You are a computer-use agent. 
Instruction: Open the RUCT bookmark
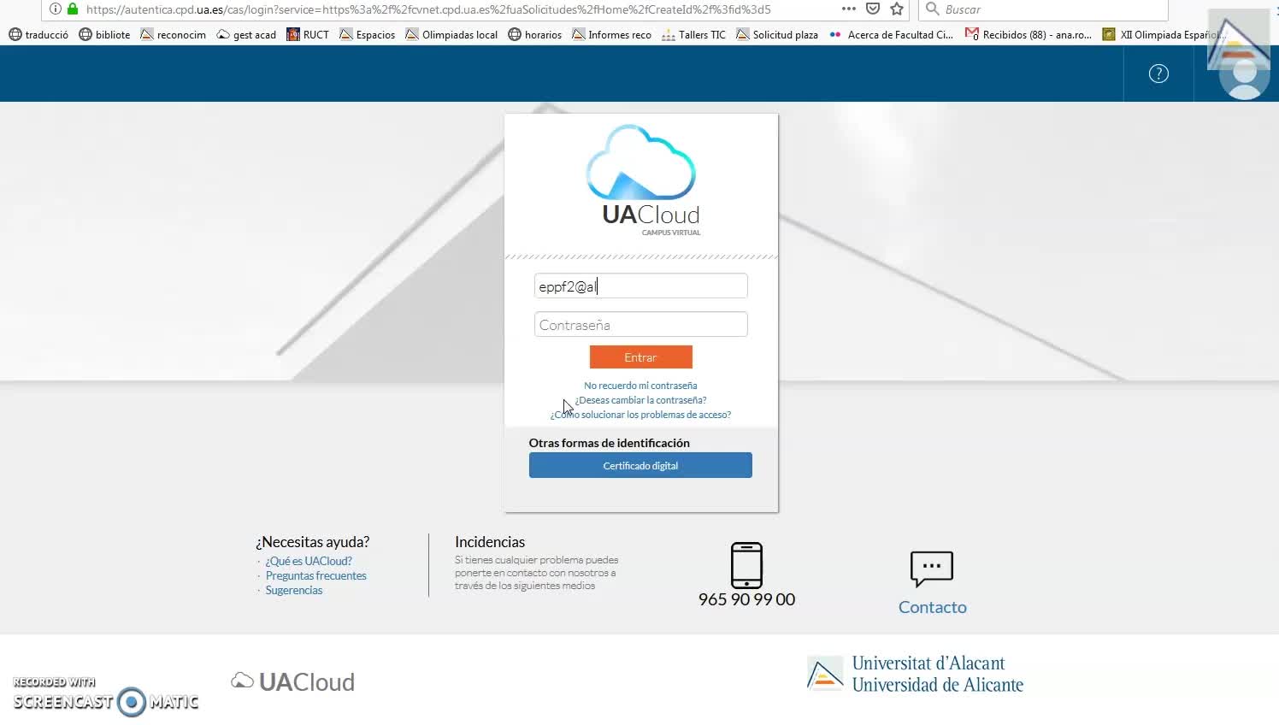(x=308, y=35)
